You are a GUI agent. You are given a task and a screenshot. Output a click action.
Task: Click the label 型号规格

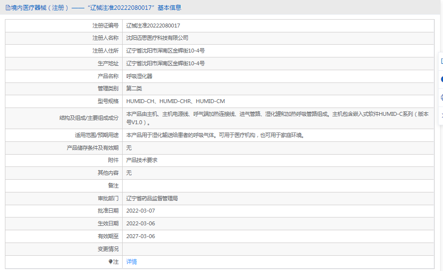pyautogui.click(x=108, y=101)
